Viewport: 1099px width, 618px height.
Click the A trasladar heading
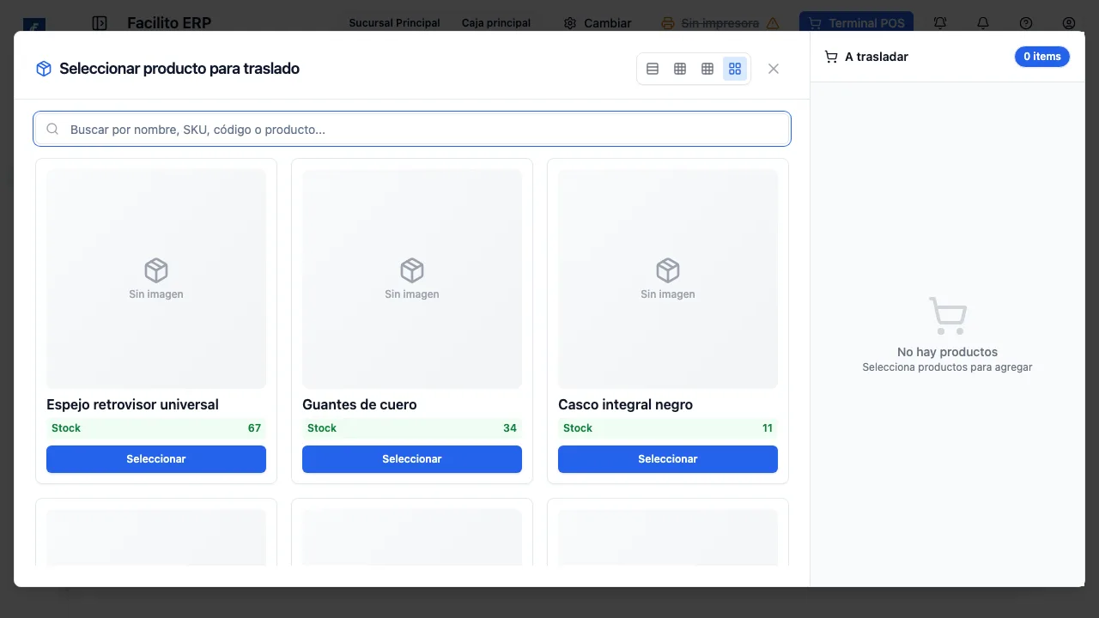coord(877,57)
